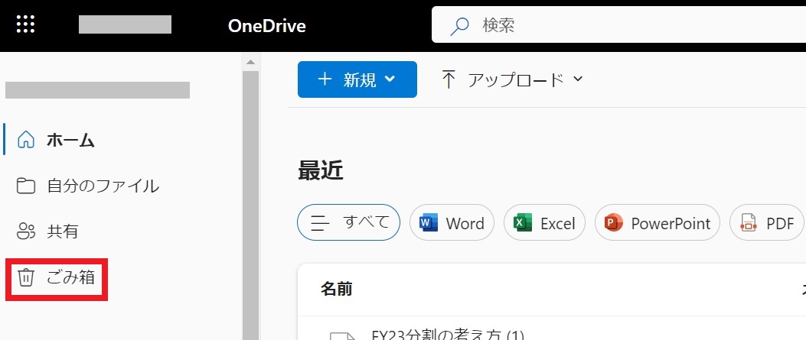
Task: Filter recent files by PowerPoint
Action: 658,222
